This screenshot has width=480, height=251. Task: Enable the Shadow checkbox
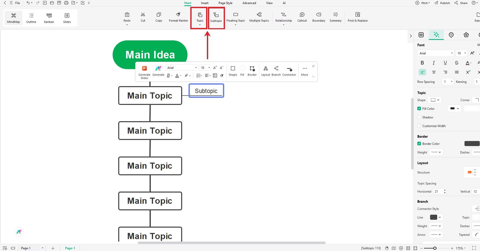click(419, 117)
